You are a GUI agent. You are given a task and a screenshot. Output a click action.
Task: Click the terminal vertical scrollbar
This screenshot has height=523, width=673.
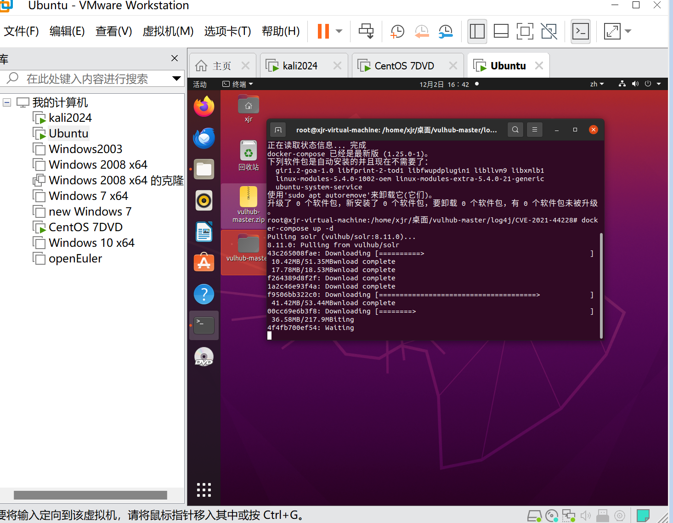coord(601,285)
